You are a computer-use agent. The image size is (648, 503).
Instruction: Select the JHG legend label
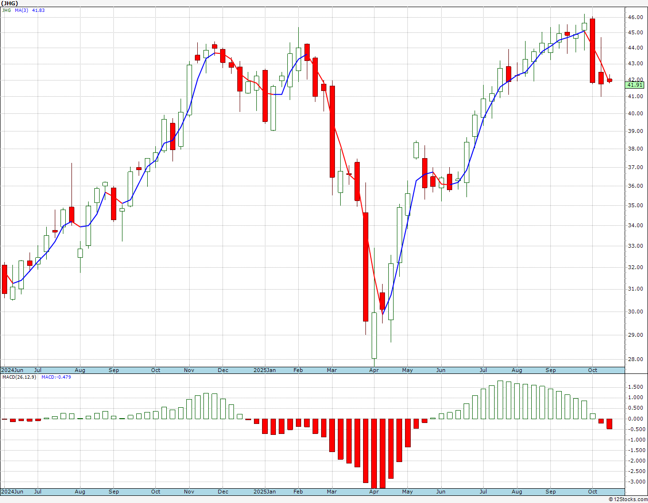tap(6, 10)
